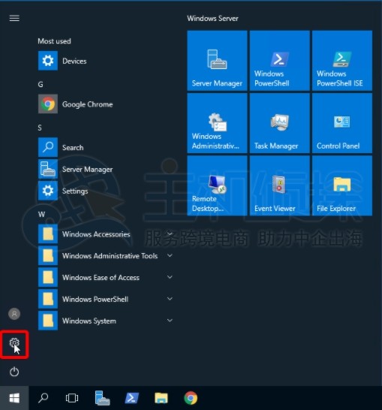
Task: Toggle the hamburger menu button
Action: pos(14,18)
